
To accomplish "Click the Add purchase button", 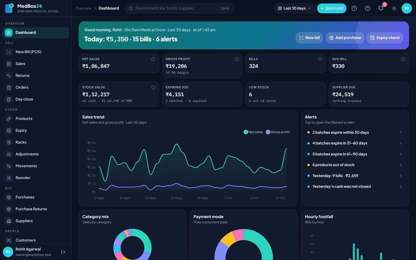I will tap(345, 38).
